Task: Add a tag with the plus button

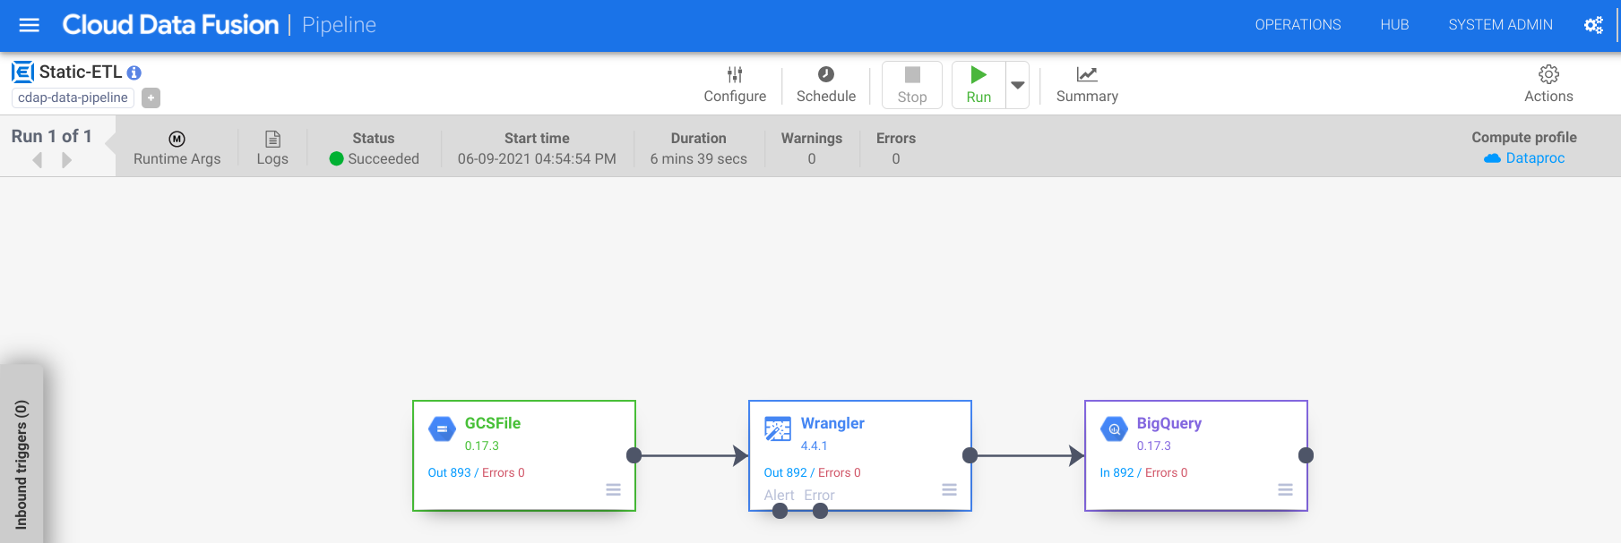Action: [x=151, y=98]
